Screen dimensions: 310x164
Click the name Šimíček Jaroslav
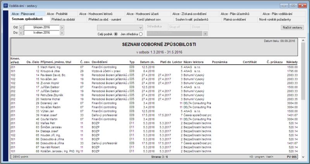[x=51, y=127]
